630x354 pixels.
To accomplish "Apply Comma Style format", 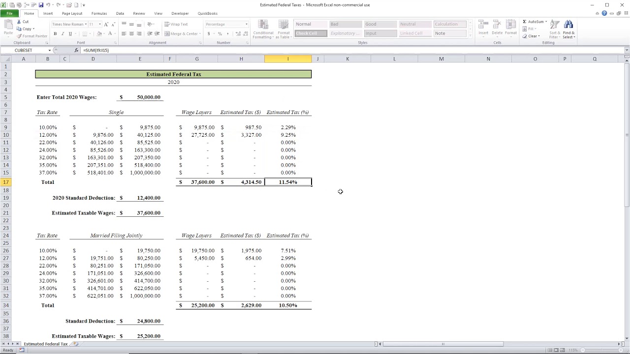I will pyautogui.click(x=227, y=33).
